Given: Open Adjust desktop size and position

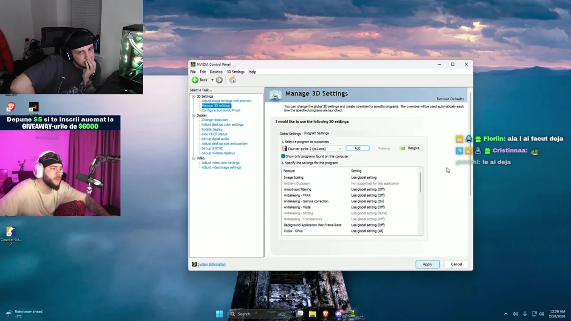Looking at the screenshot, I should (224, 144).
